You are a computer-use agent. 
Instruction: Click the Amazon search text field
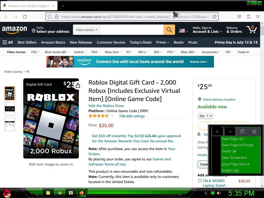click(x=131, y=30)
